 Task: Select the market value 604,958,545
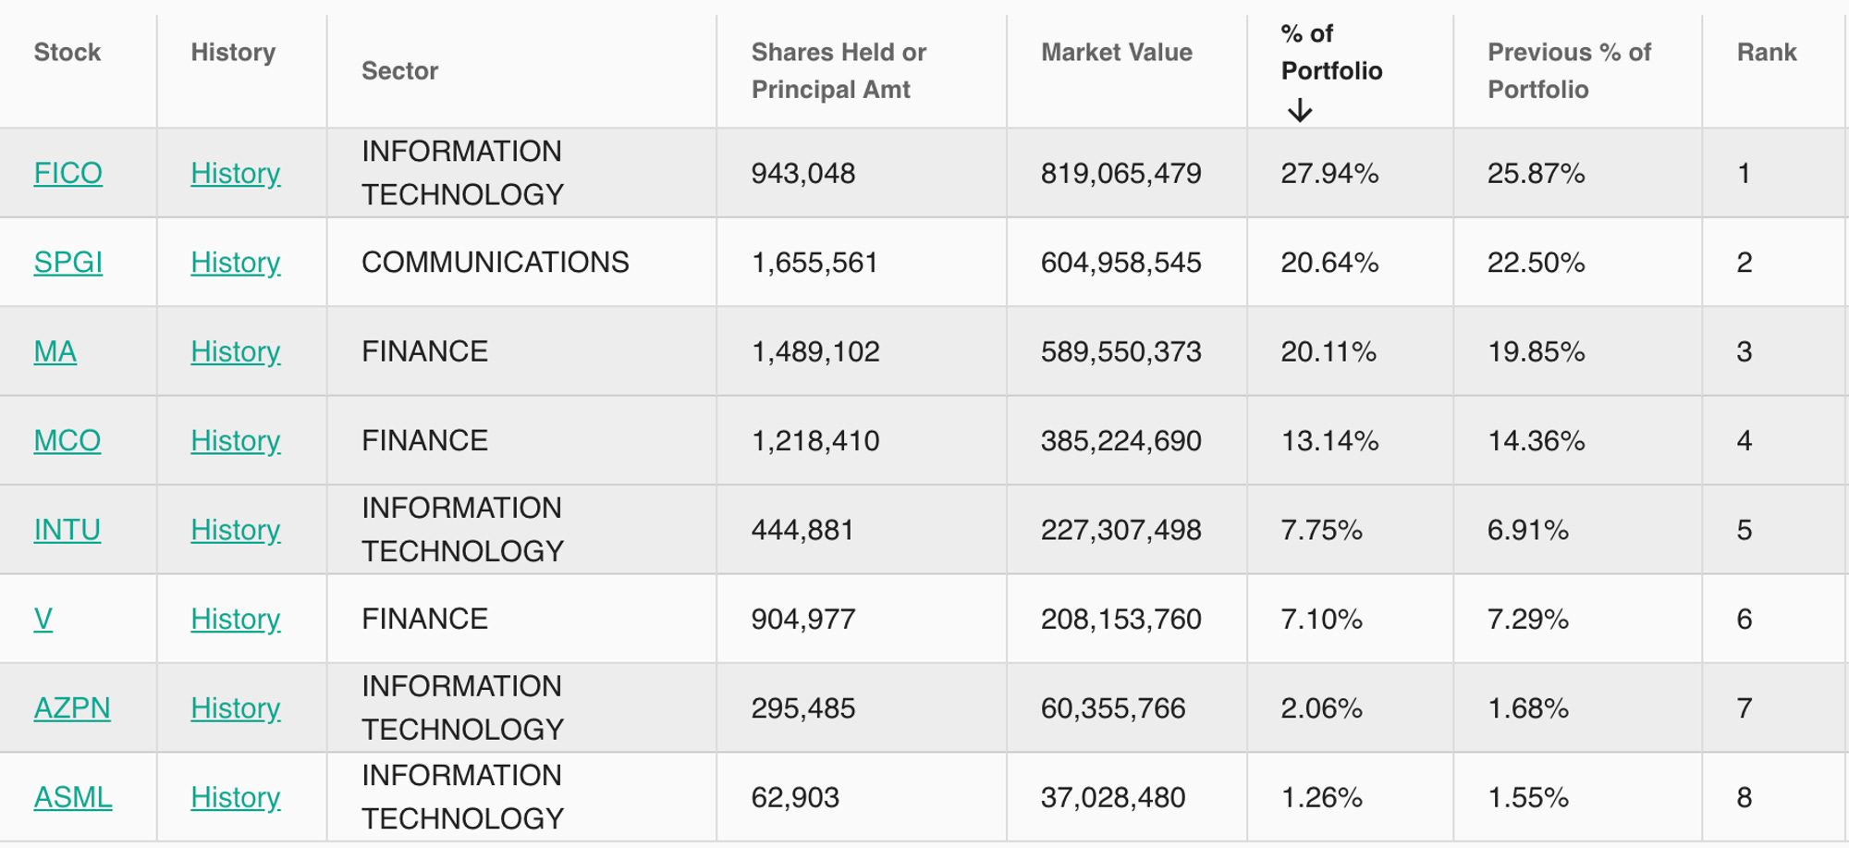click(1120, 262)
